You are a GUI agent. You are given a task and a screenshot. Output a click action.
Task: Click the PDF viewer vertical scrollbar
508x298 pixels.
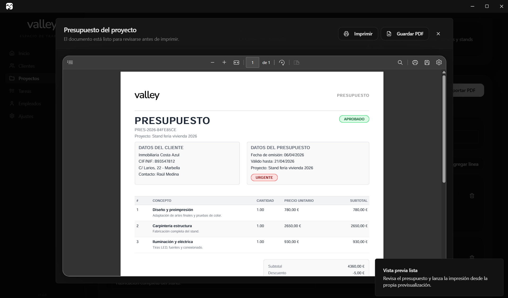(x=444, y=130)
